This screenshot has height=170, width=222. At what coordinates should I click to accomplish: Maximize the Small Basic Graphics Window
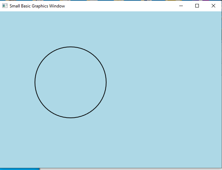tap(197, 6)
